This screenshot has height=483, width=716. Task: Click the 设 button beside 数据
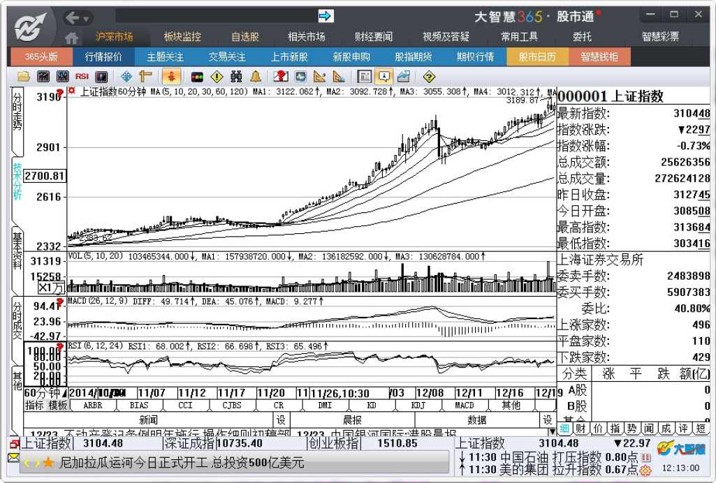pos(547,419)
